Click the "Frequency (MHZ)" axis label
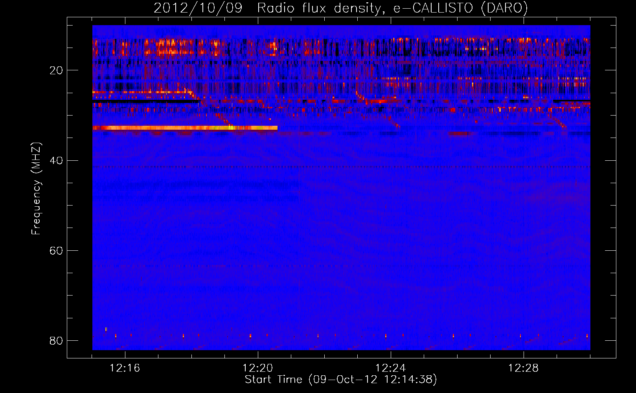 36,189
